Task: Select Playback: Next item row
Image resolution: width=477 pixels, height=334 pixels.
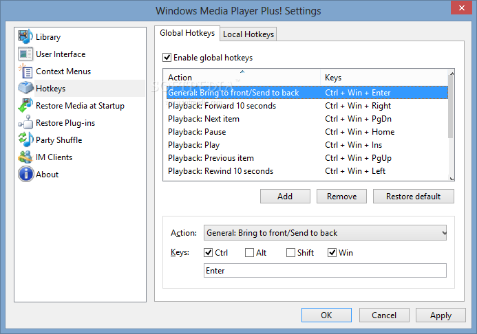Action: pos(307,119)
